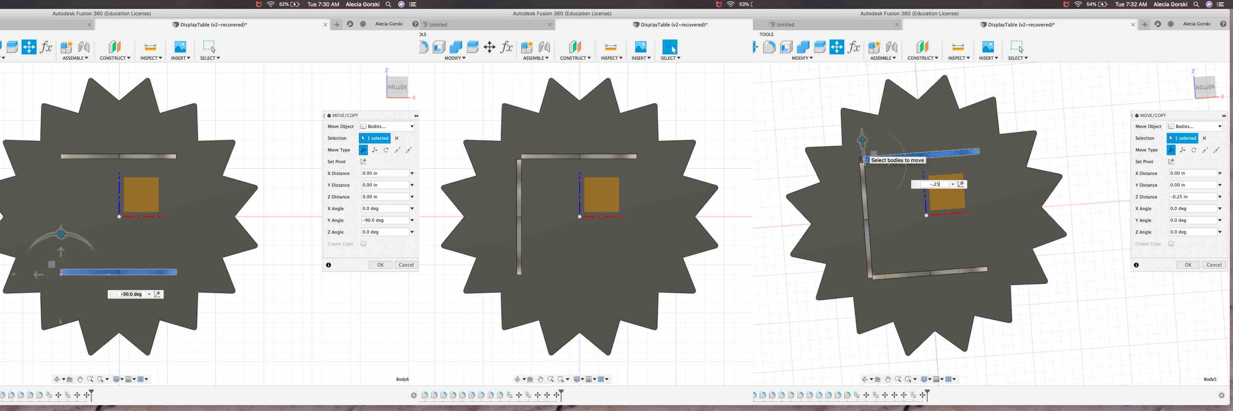This screenshot has width=1233, height=411.
Task: Click New Component icon in left window
Action: pos(66,47)
